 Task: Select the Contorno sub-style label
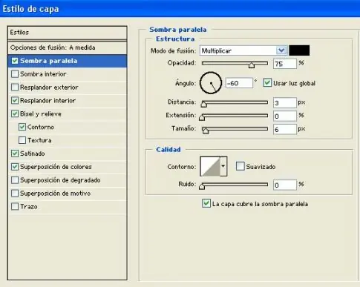pyautogui.click(x=41, y=127)
